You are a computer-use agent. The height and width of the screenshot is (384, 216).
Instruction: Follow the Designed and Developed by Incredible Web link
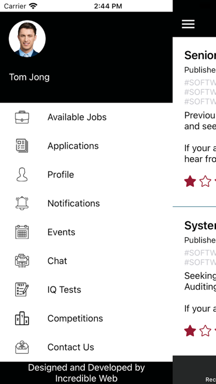pyautogui.click(x=86, y=373)
